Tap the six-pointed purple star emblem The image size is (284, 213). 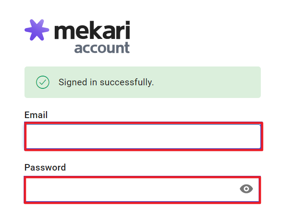click(x=37, y=30)
